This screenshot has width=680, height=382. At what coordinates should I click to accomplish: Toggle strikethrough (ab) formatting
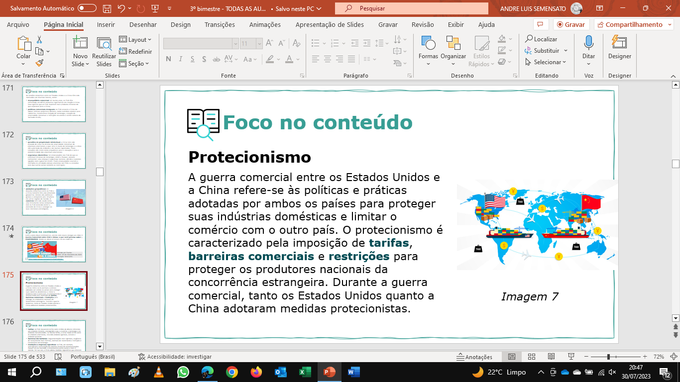click(217, 59)
